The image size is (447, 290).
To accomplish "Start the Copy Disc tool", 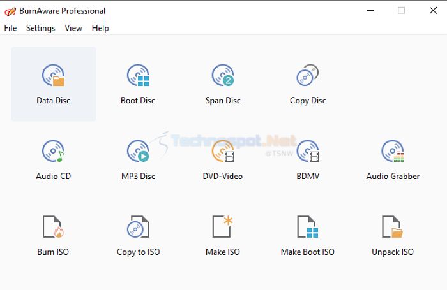I will (308, 84).
